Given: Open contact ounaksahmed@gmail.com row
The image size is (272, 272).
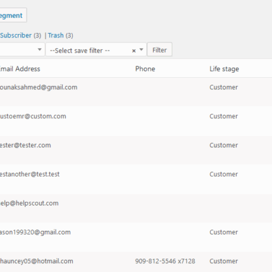Looking at the screenshot, I should tap(136, 92).
